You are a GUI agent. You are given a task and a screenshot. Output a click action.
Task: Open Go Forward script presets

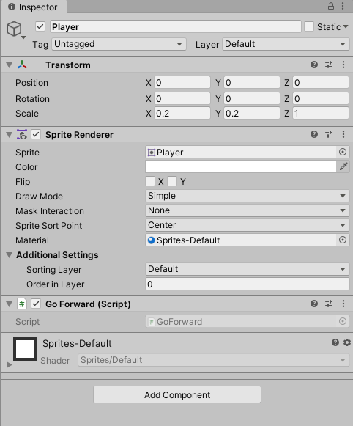pos(329,304)
